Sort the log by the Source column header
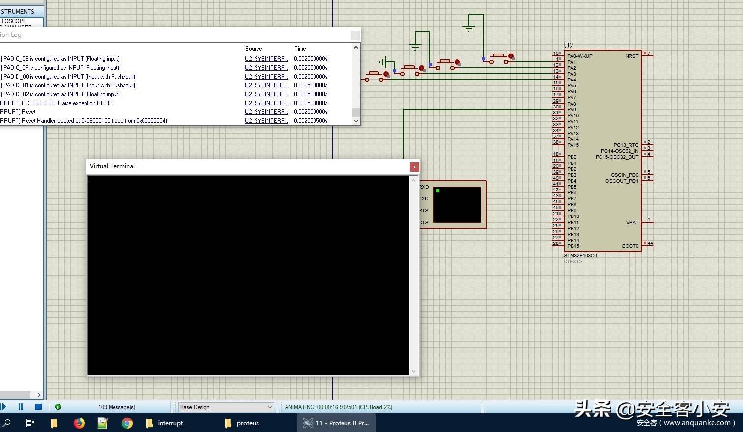This screenshot has height=432, width=743. 266,49
